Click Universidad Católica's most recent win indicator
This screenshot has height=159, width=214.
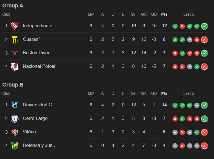coord(204,105)
